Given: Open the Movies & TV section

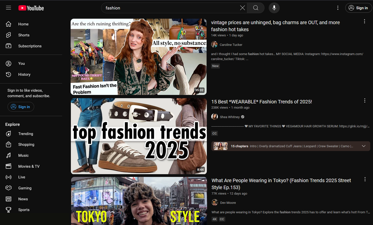Looking at the screenshot, I should coord(29,166).
